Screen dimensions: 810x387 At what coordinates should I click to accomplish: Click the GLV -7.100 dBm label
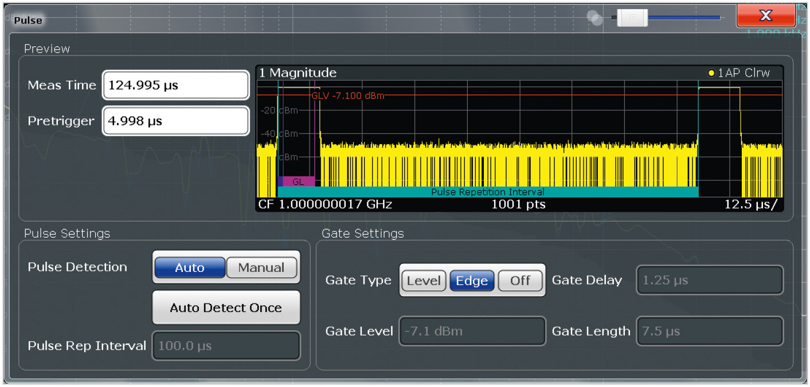coord(347,96)
